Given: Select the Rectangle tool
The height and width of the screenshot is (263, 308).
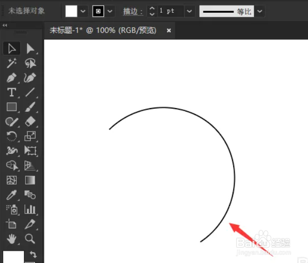Looking at the screenshot, I should (x=12, y=107).
